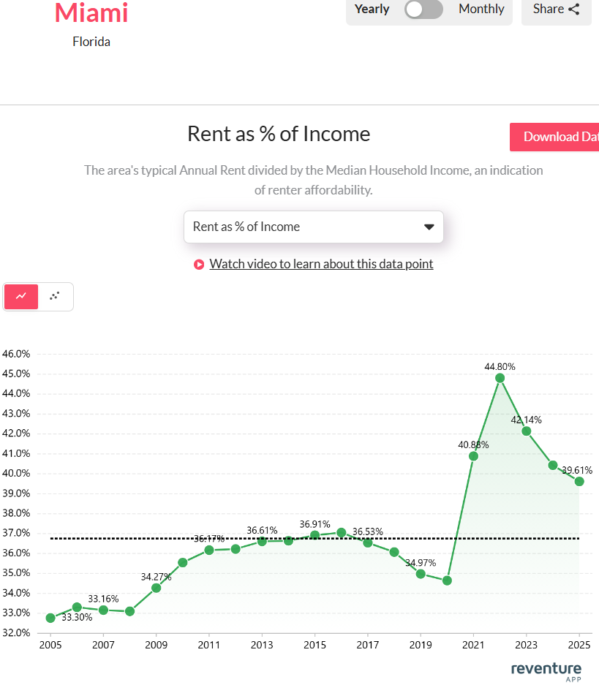Select the 40.88% data point near 2021
The height and width of the screenshot is (685, 599).
pos(473,456)
